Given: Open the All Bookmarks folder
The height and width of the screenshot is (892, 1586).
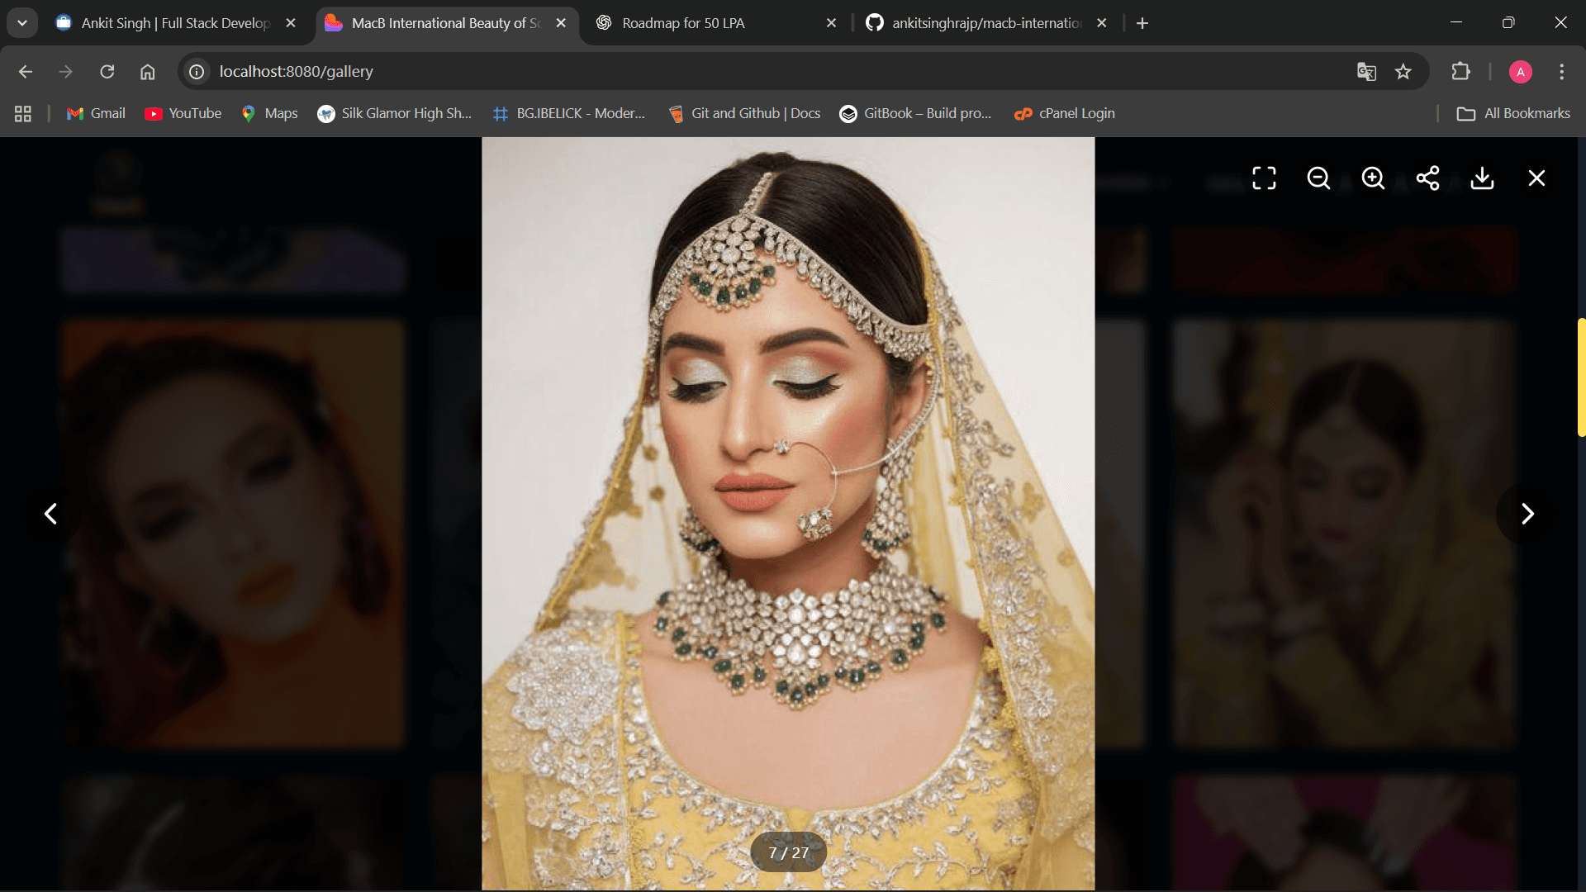Looking at the screenshot, I should 1513,113.
